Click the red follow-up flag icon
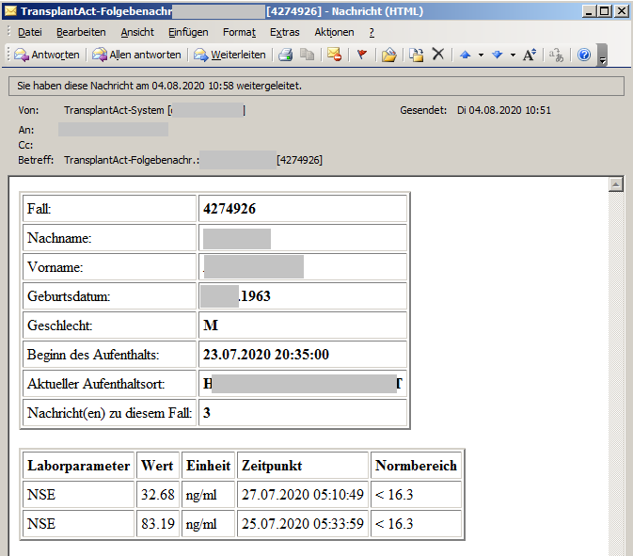 click(x=361, y=55)
